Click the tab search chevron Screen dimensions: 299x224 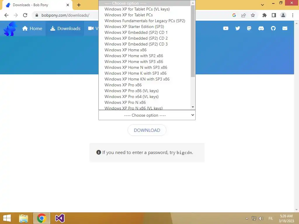263,5
